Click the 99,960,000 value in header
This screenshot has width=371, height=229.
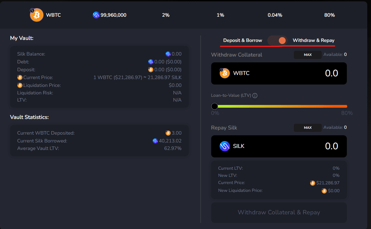113,15
